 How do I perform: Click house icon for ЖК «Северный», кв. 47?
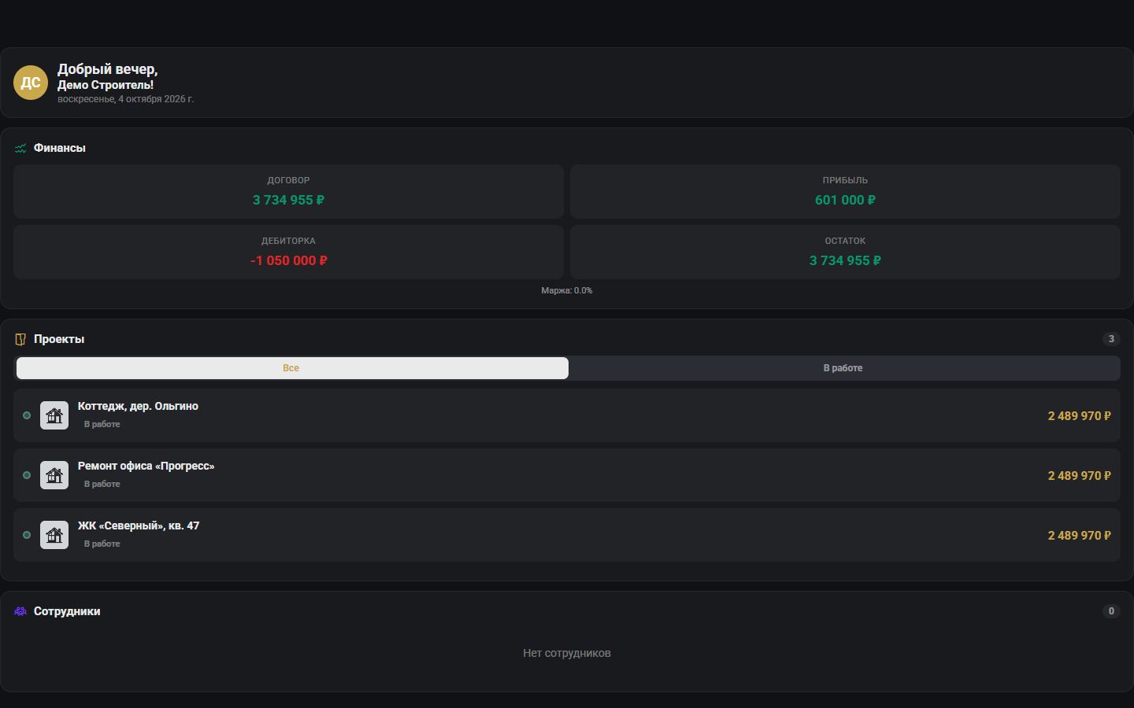pyautogui.click(x=54, y=535)
